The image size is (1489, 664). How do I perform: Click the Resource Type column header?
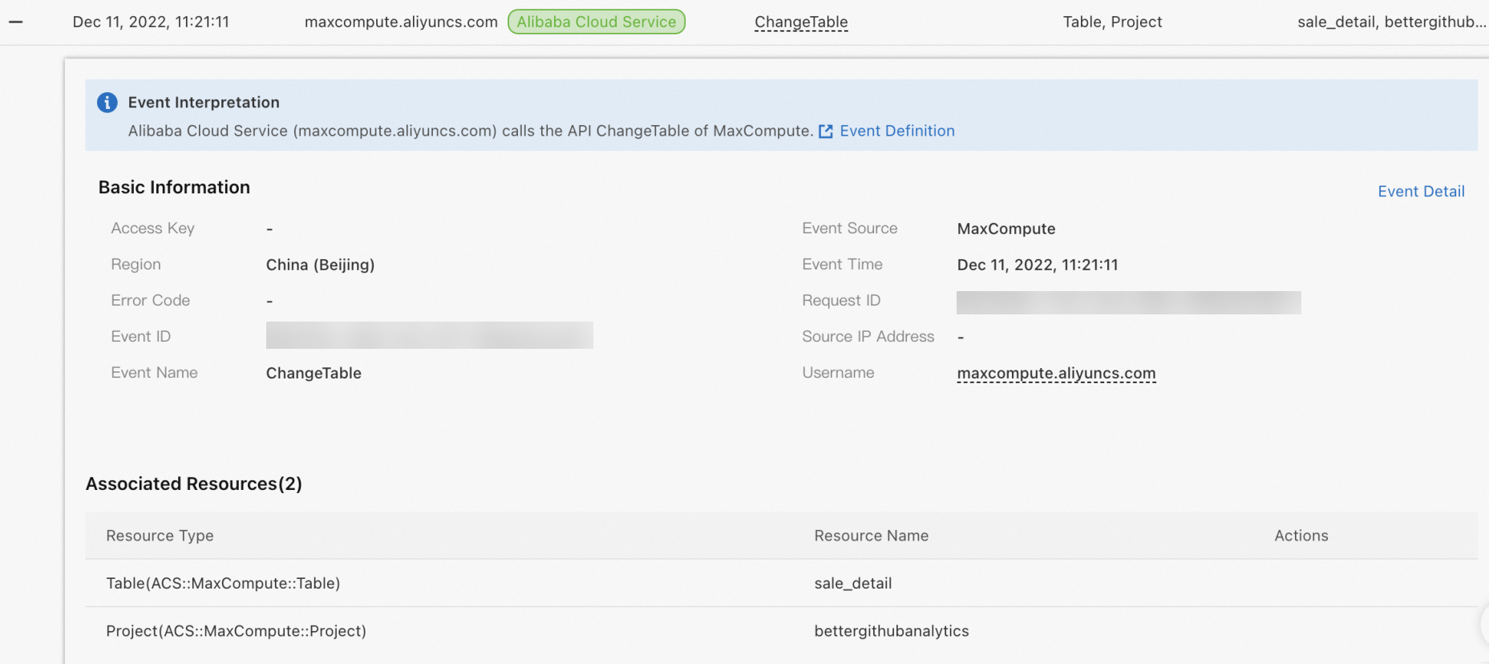click(160, 536)
